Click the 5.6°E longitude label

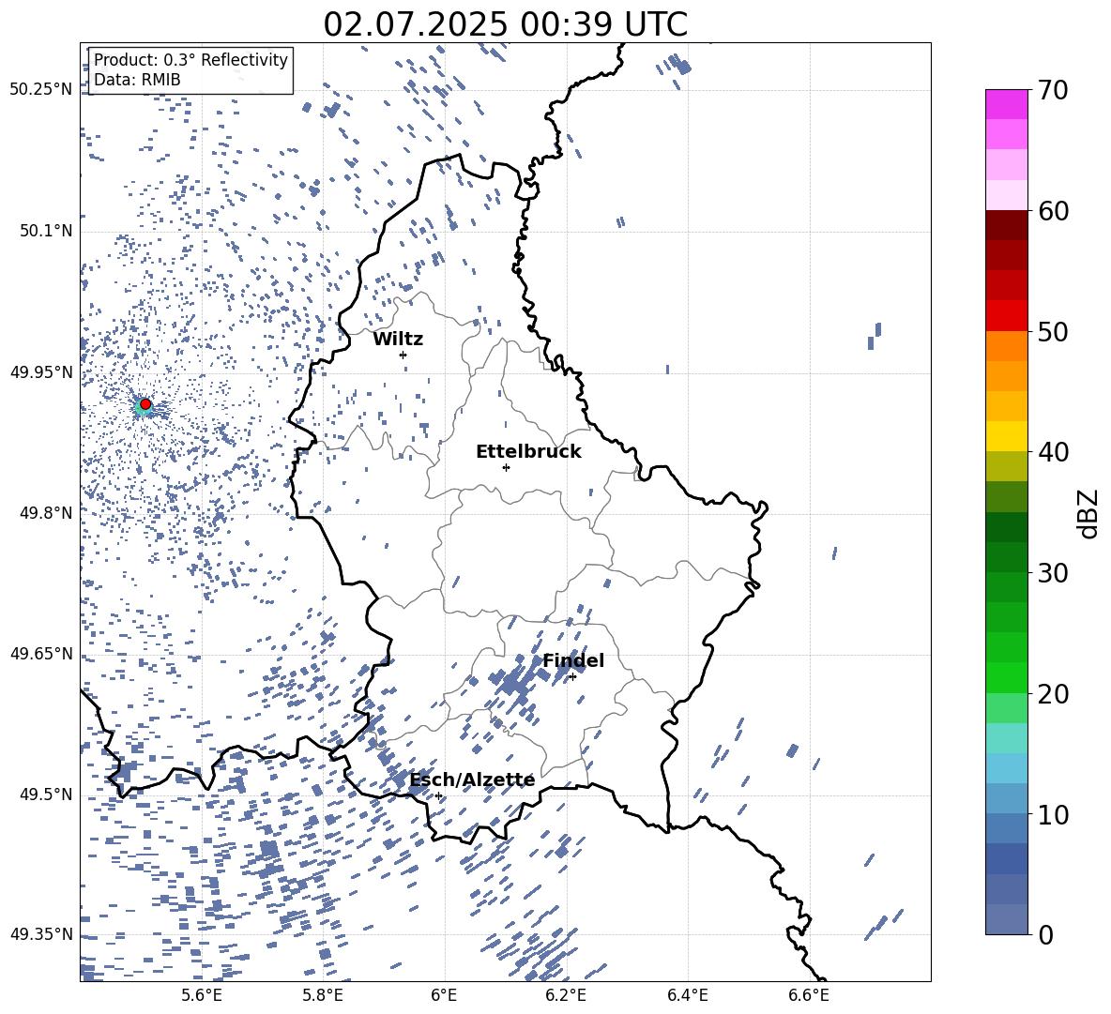[202, 995]
